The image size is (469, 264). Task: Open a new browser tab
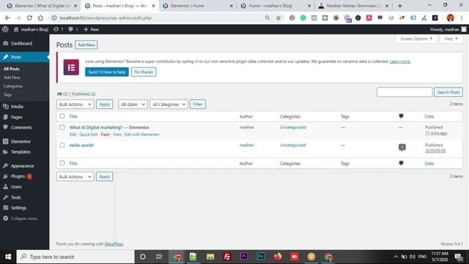399,6
